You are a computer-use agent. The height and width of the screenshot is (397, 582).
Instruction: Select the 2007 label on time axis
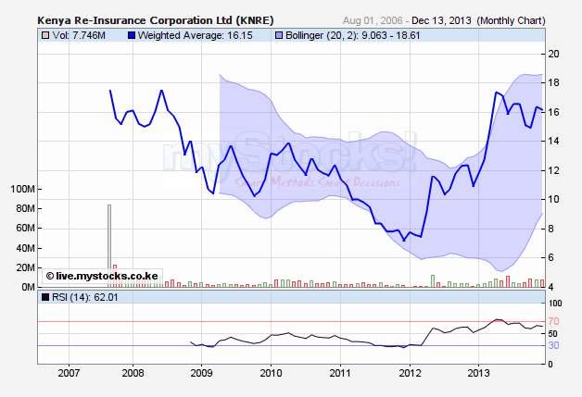click(68, 373)
